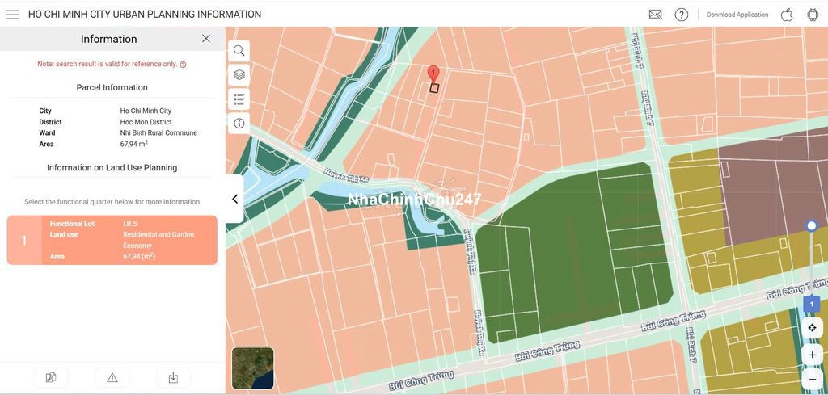Viewport: 828px width, 395px height.
Task: Zoom in on the map
Action: pyautogui.click(x=812, y=355)
